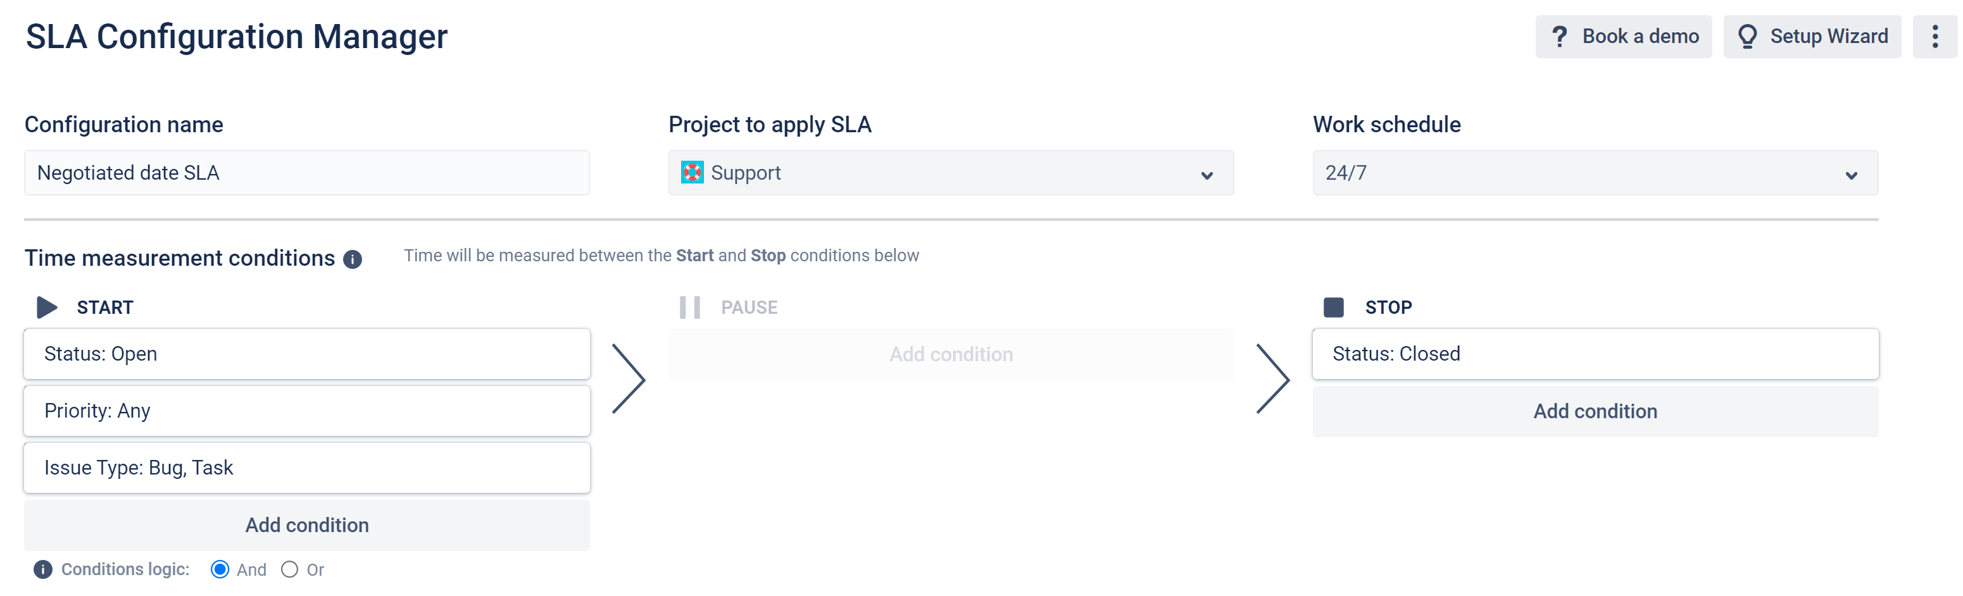Add condition under the START column
The height and width of the screenshot is (596, 1963).
[x=307, y=525]
